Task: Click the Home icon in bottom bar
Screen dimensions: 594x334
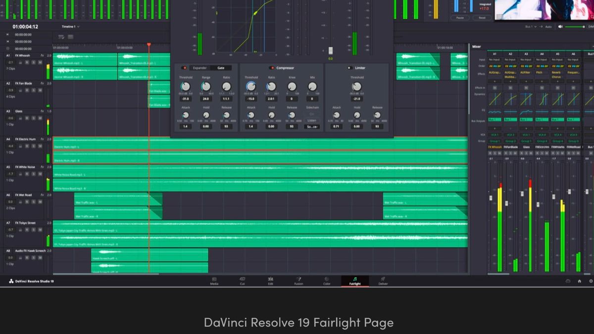Action: 580,281
